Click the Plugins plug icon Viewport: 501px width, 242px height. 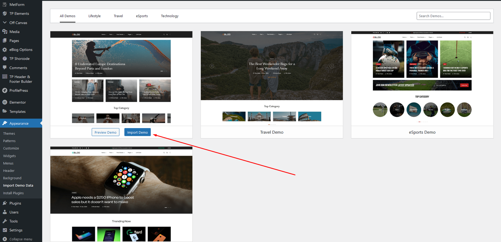(5, 203)
